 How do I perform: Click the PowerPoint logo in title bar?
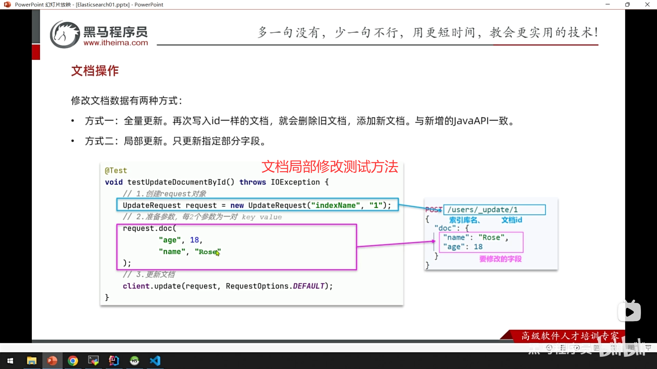pyautogui.click(x=7, y=4)
